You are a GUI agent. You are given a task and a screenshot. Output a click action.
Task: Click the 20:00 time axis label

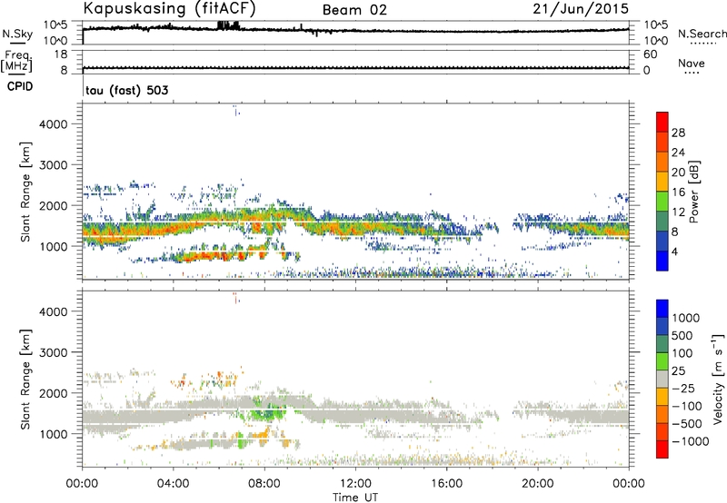pos(538,484)
